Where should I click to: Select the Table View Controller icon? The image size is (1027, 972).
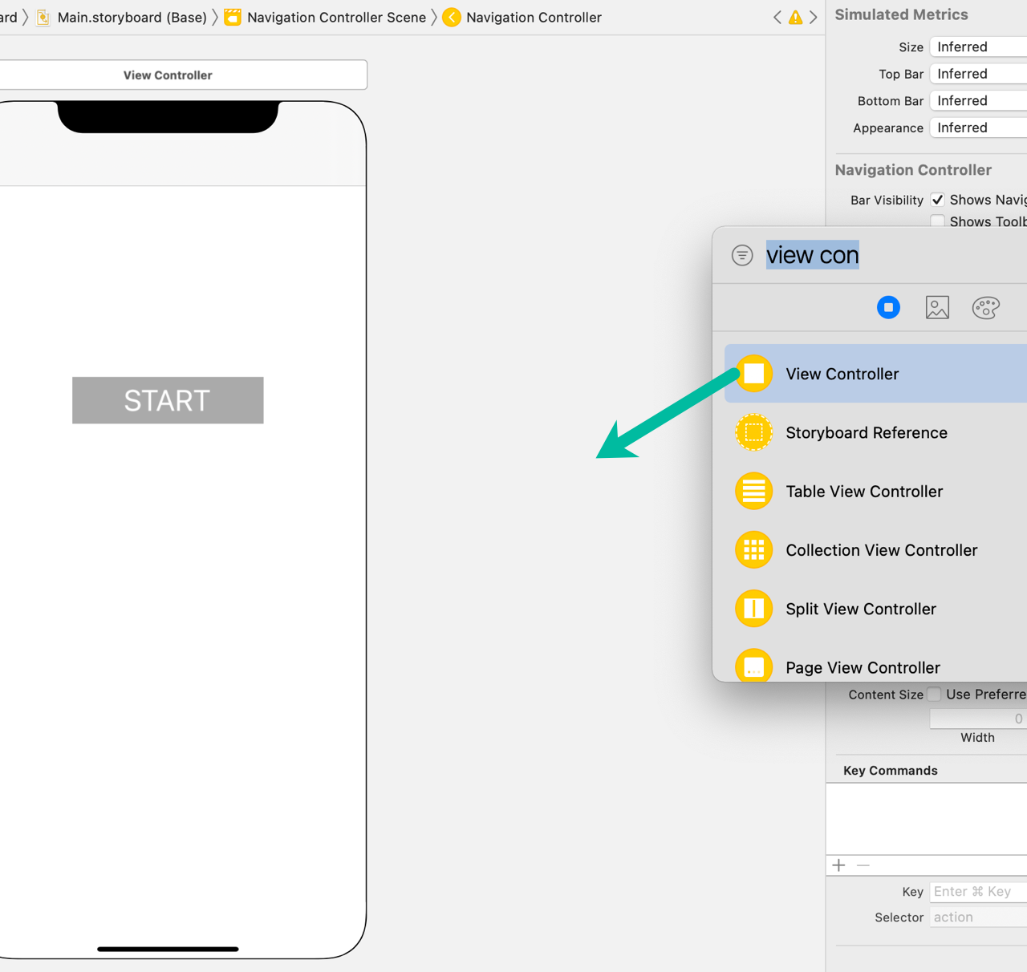click(x=753, y=491)
